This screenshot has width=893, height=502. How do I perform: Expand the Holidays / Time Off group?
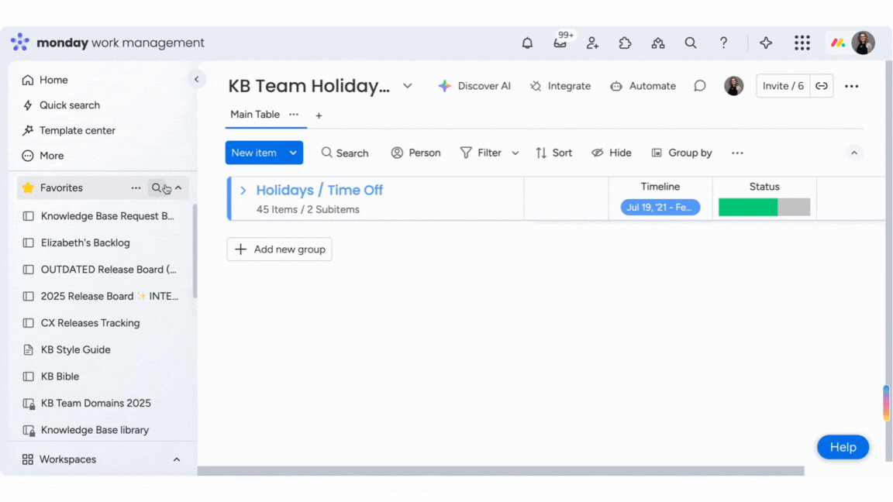pyautogui.click(x=243, y=190)
